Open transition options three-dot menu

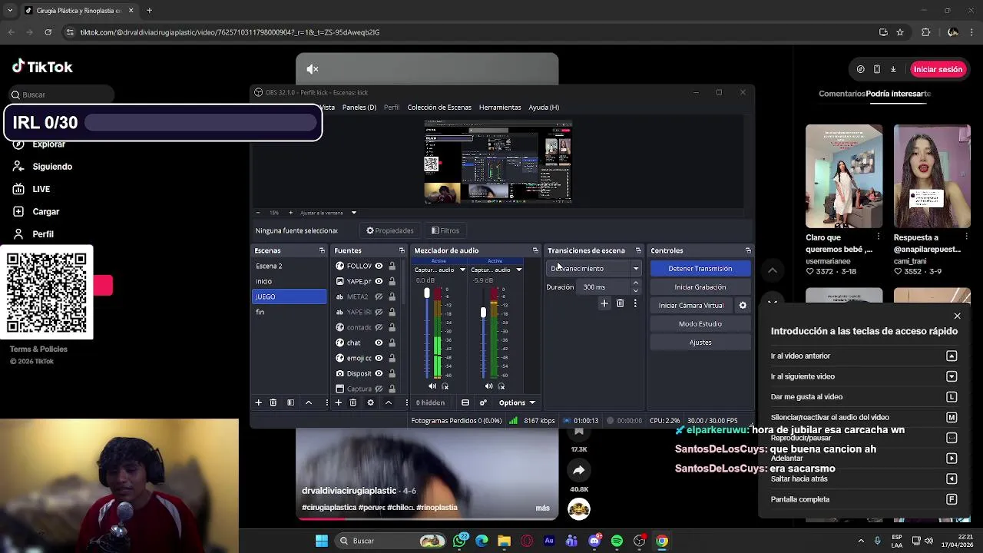tap(635, 303)
